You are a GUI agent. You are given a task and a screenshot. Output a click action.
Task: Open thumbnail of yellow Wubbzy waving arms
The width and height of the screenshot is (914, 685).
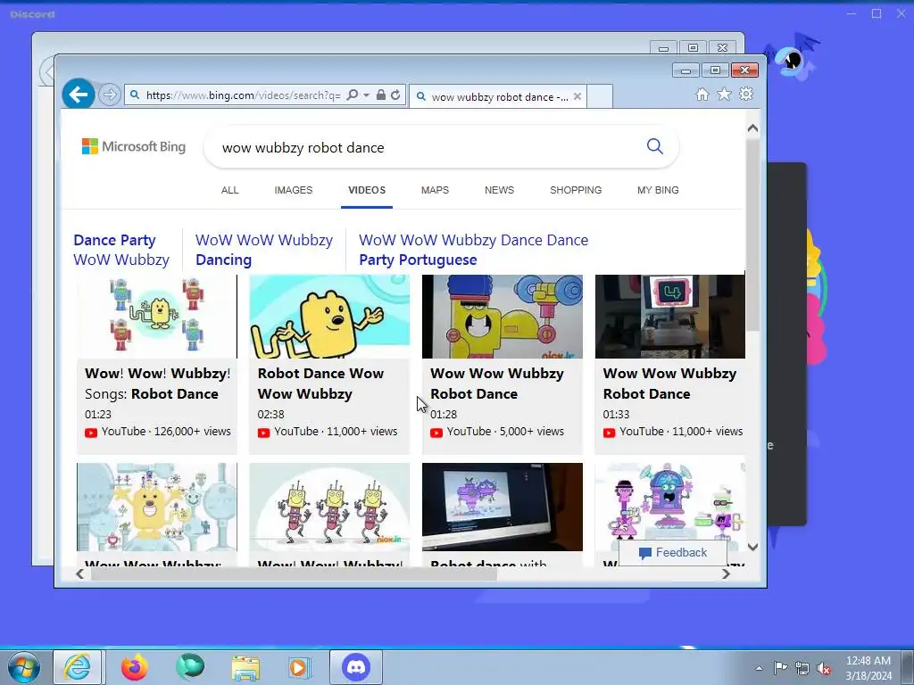tap(329, 317)
